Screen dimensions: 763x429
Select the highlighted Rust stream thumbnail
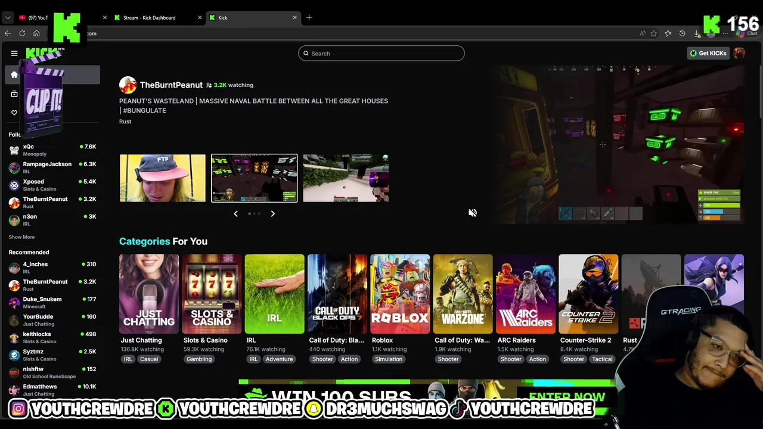point(254,178)
